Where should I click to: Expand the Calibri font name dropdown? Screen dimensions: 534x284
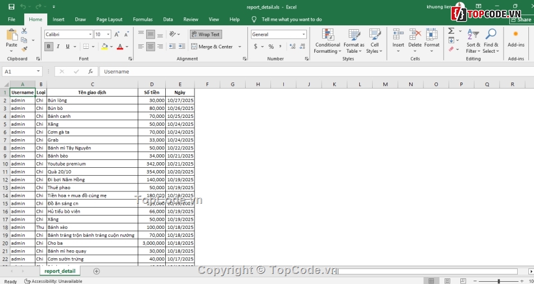pos(90,34)
